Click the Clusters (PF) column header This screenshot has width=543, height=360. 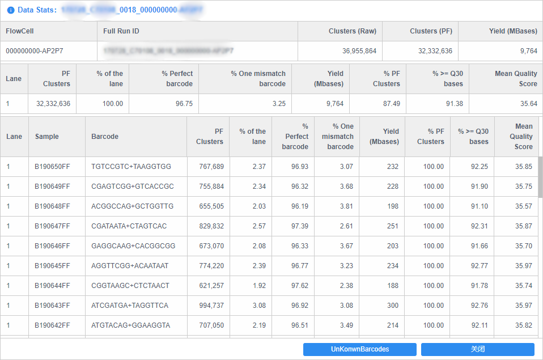pos(421,31)
